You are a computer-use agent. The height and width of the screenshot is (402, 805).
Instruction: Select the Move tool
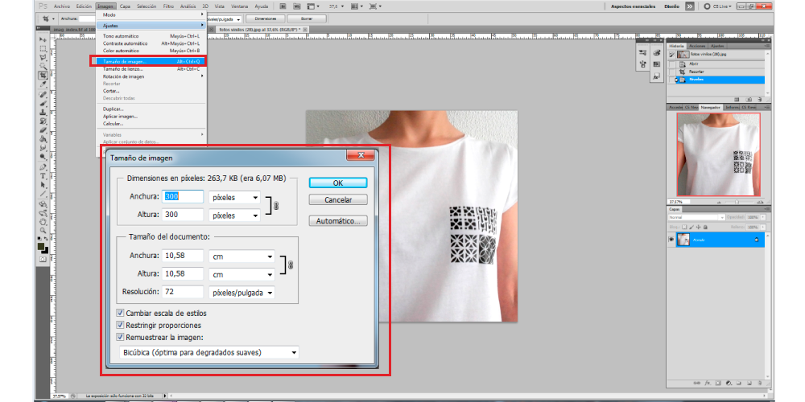pos(43,39)
